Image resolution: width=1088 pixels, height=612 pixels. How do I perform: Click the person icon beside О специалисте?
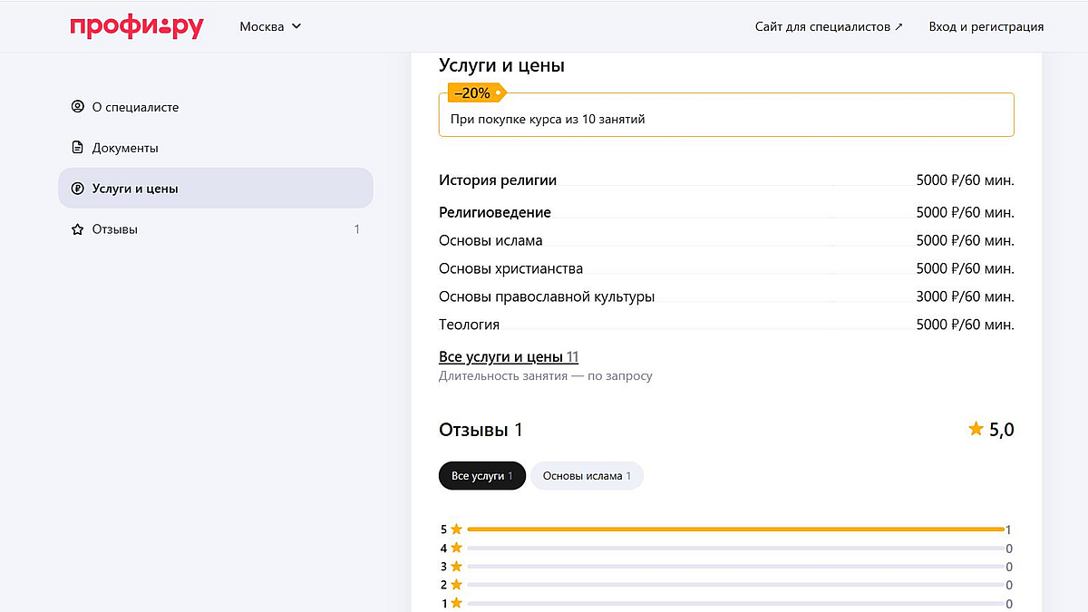click(x=77, y=107)
